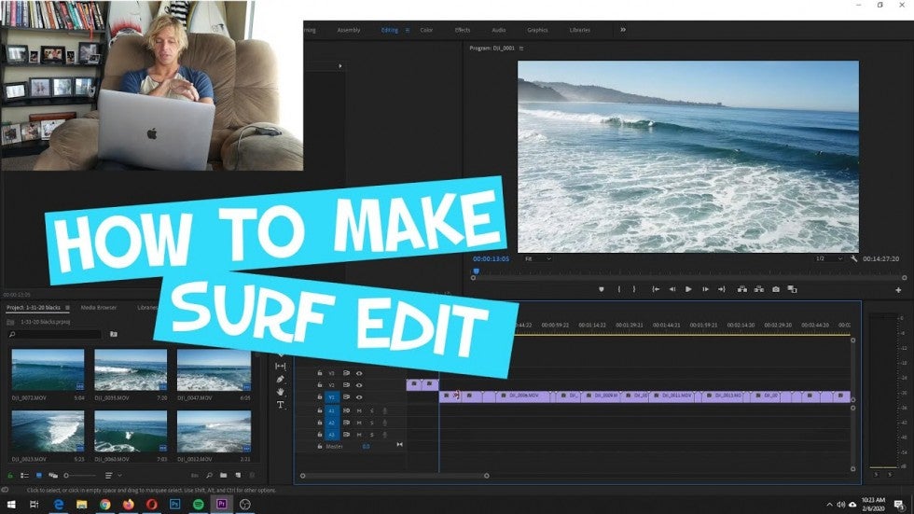Mark In point in Program monitor
Image resolution: width=914 pixels, height=514 pixels.
point(619,289)
